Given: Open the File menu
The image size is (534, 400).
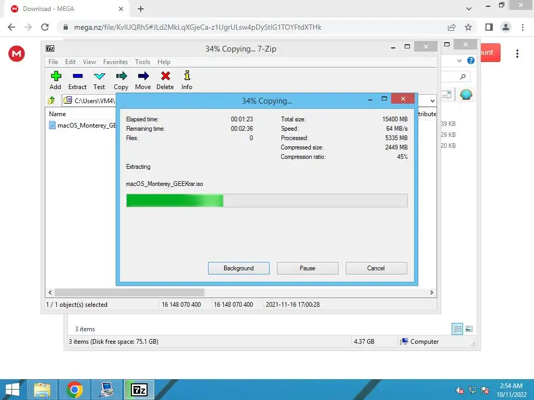Looking at the screenshot, I should [53, 62].
